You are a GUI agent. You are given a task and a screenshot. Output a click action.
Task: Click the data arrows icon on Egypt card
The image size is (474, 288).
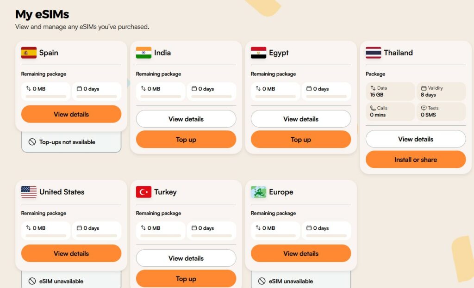tap(258, 89)
